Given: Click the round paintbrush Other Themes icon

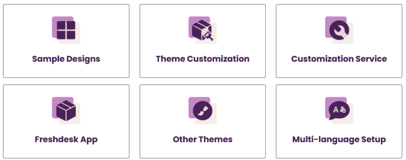Looking at the screenshot, I should [x=203, y=111].
